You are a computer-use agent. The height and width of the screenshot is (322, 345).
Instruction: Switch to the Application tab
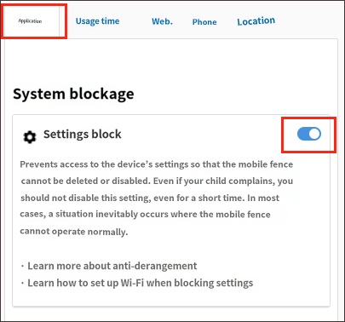pos(31,21)
